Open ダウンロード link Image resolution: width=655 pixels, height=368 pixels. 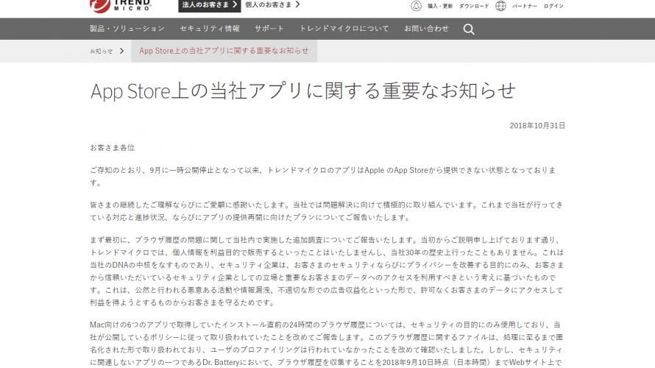pyautogui.click(x=474, y=7)
